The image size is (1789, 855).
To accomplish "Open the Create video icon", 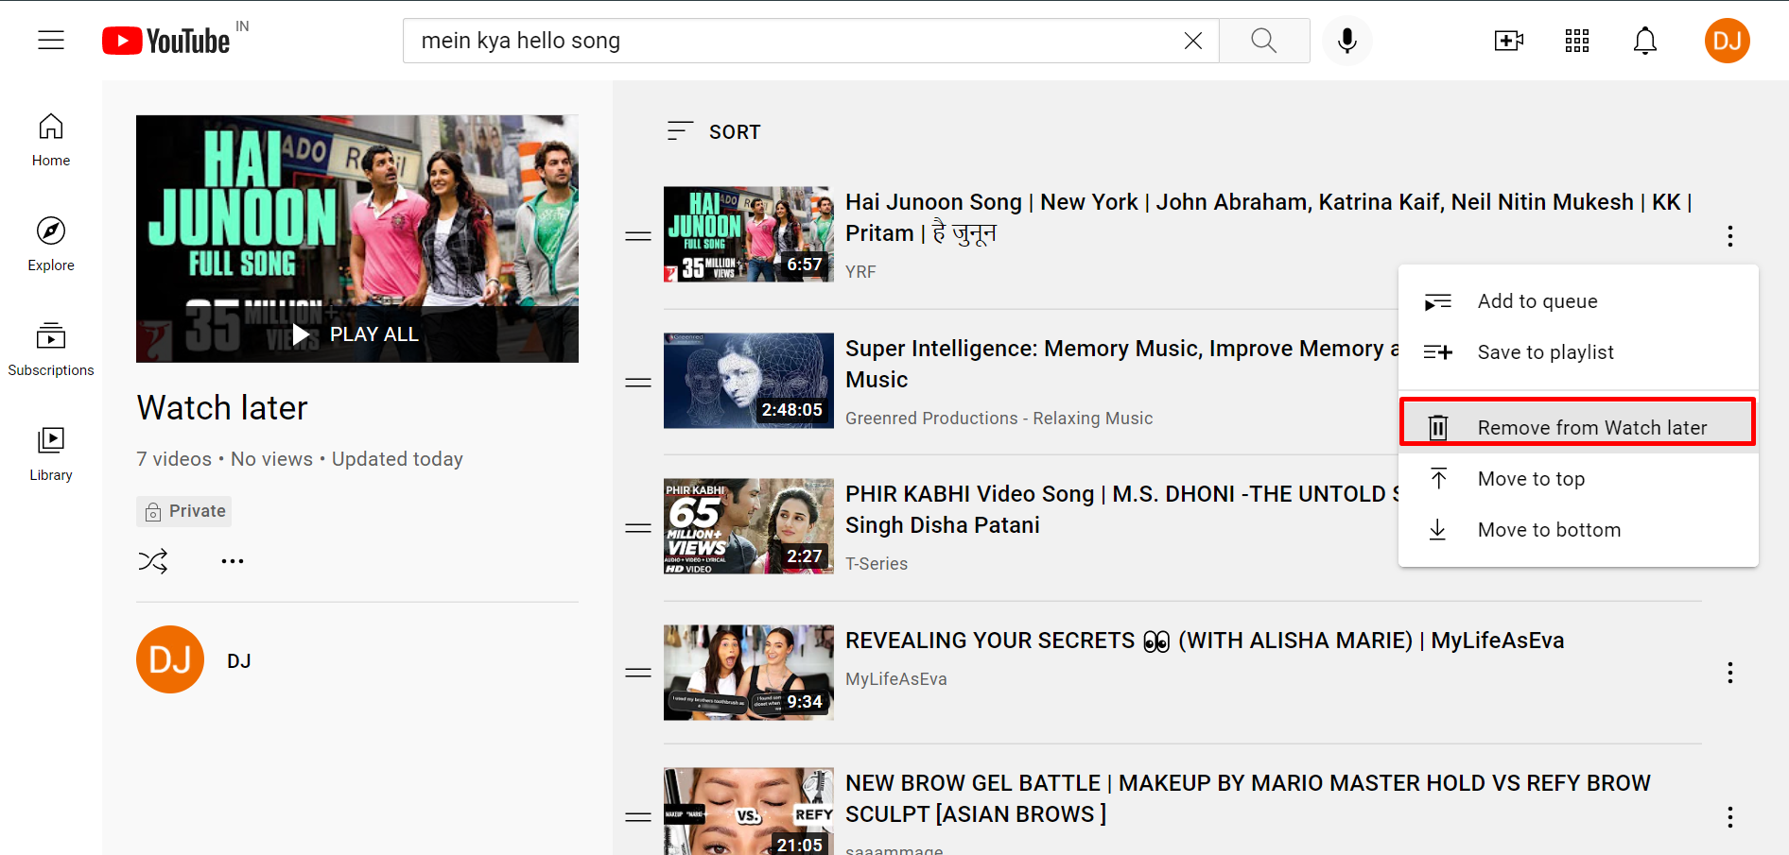I will (1509, 41).
